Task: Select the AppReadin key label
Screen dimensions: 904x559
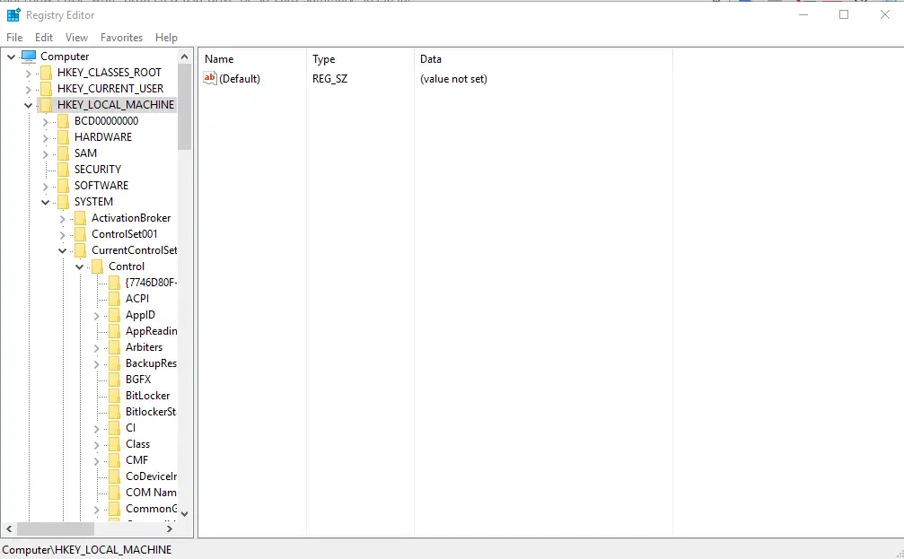Action: pyautogui.click(x=152, y=331)
